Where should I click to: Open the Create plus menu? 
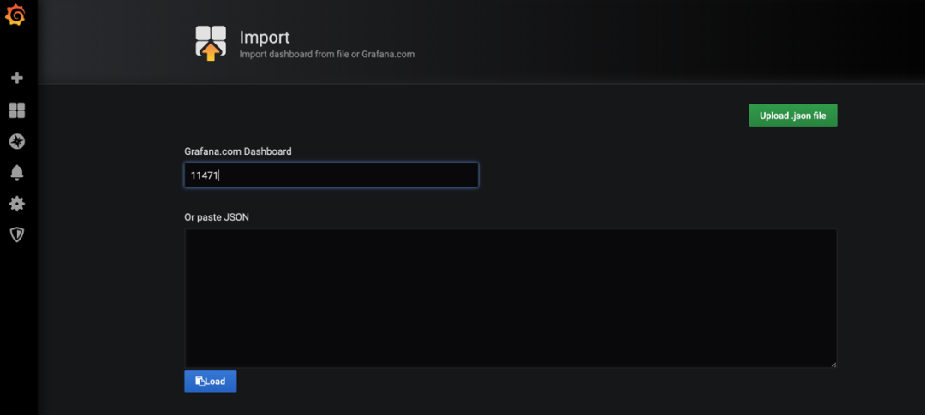pyautogui.click(x=17, y=78)
